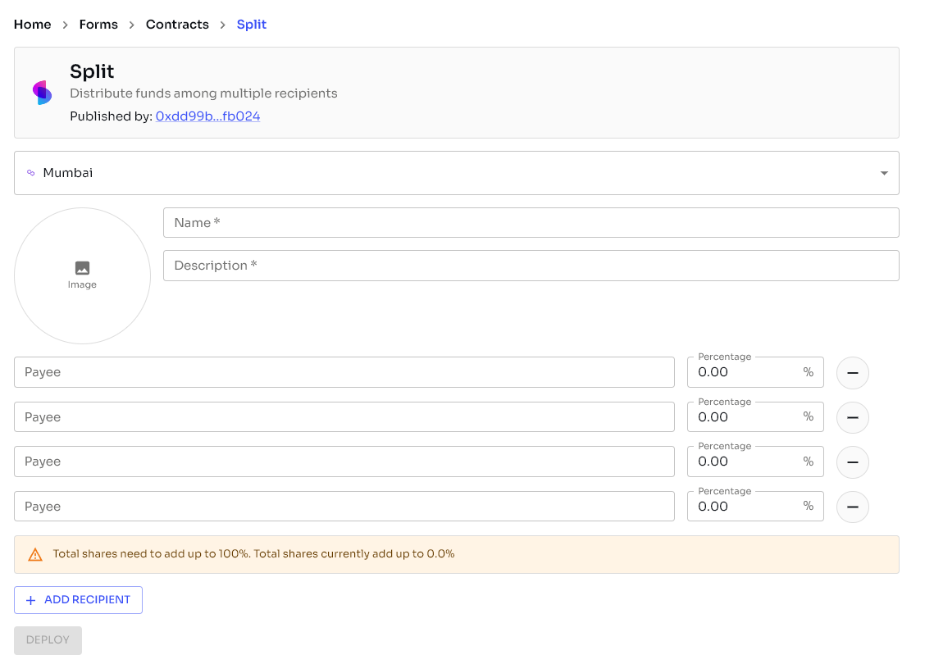Click the image upload placeholder icon
Viewport: 934px width, 664px height.
[82, 268]
